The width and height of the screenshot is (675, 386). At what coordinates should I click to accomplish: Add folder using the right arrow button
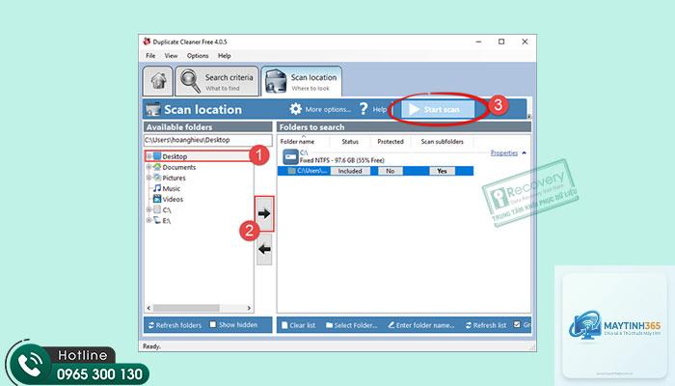click(x=264, y=213)
